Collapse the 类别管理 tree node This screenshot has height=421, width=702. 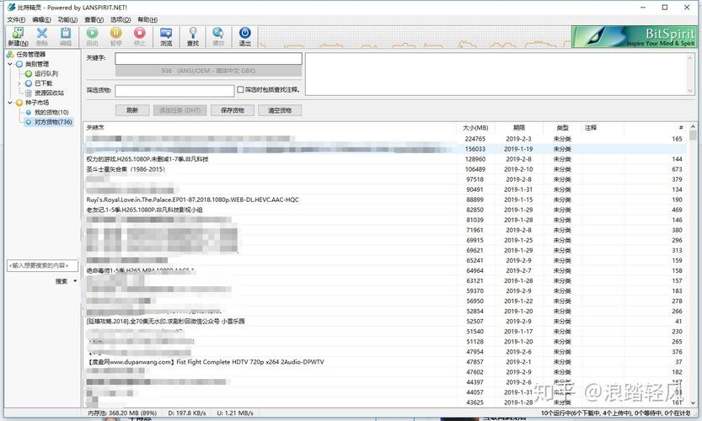(x=9, y=64)
